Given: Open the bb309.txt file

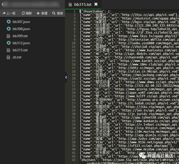Looking at the screenshot, I should pyautogui.click(x=20, y=36).
